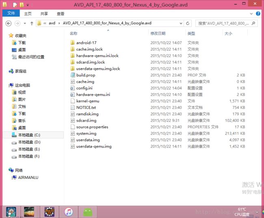Sort files by 类型 column

point(191,33)
